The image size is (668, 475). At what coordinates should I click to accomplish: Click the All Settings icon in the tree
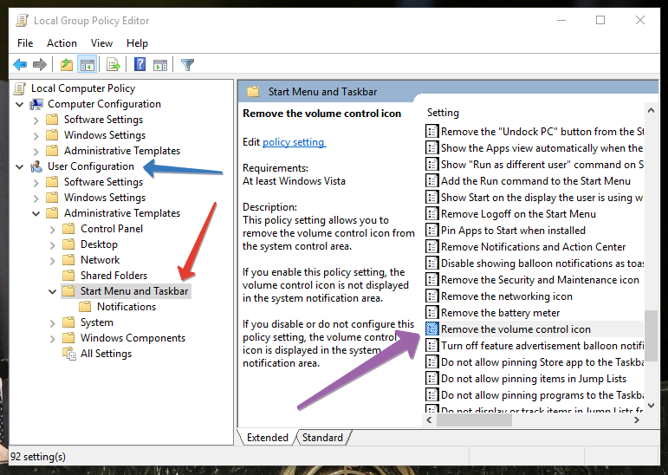click(x=69, y=354)
